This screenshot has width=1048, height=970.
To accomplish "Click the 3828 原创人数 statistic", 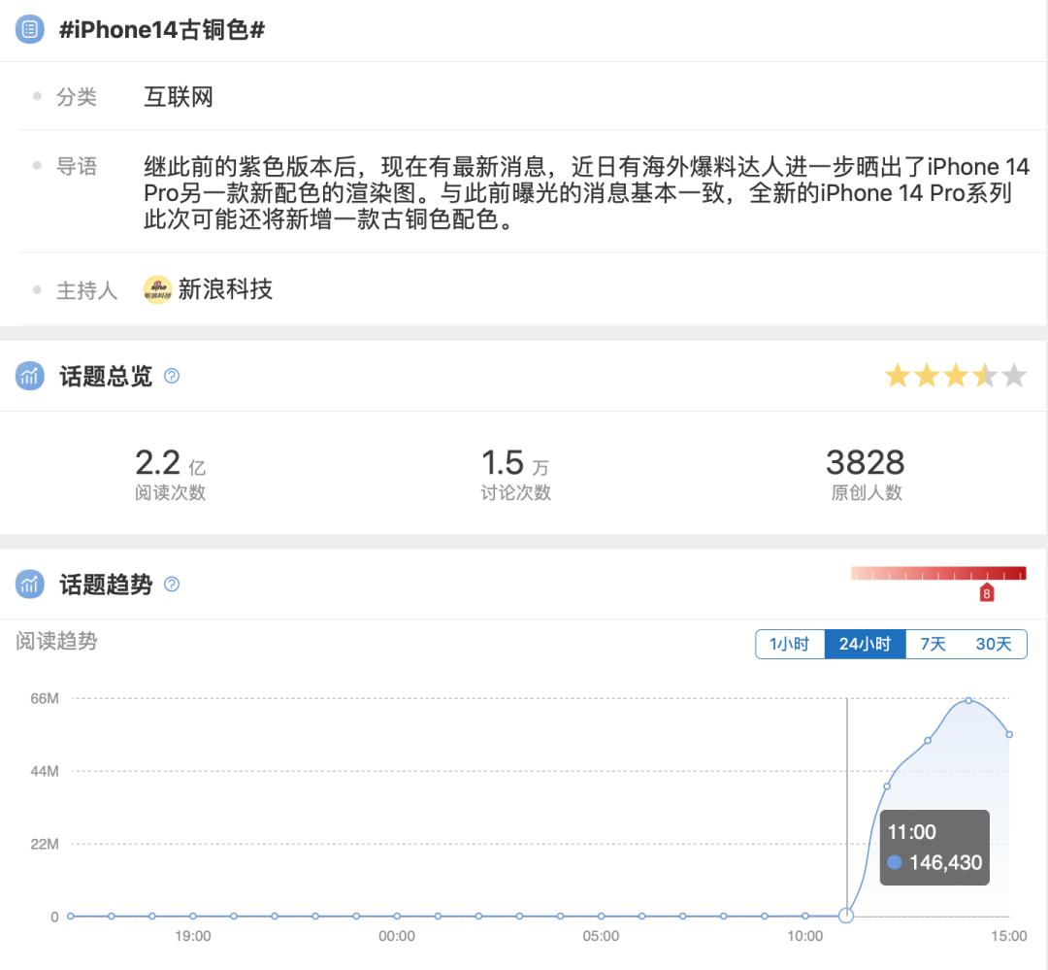I will 867,474.
